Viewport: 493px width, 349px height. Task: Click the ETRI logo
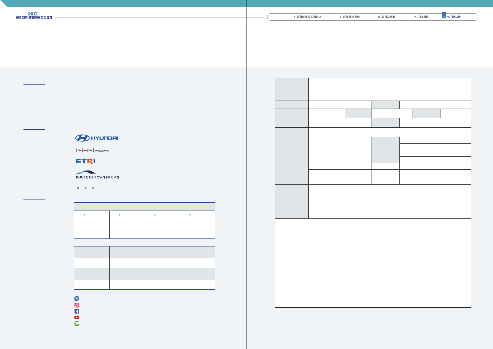[86, 161]
